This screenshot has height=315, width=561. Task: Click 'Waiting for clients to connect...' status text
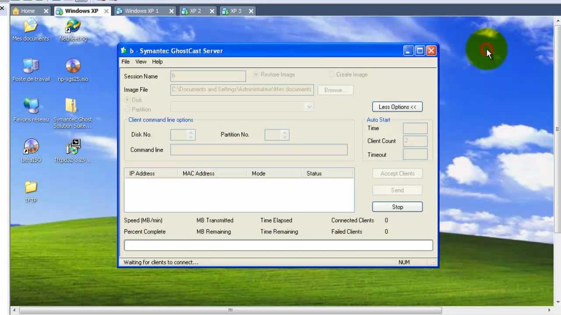[161, 262]
